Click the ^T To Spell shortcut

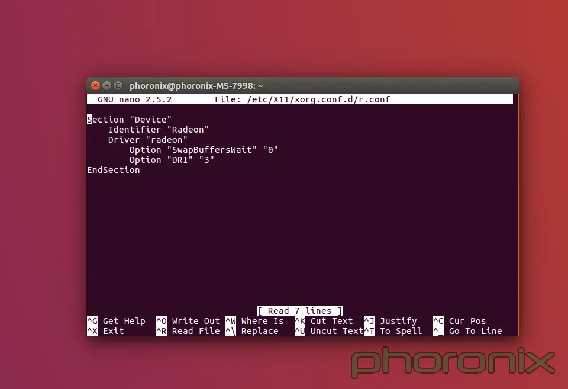(x=393, y=331)
